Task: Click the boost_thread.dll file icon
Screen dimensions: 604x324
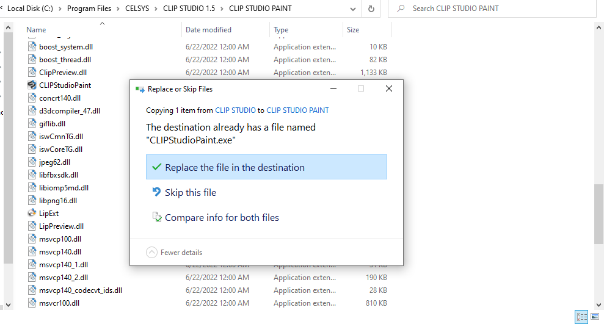Action: pyautogui.click(x=32, y=60)
